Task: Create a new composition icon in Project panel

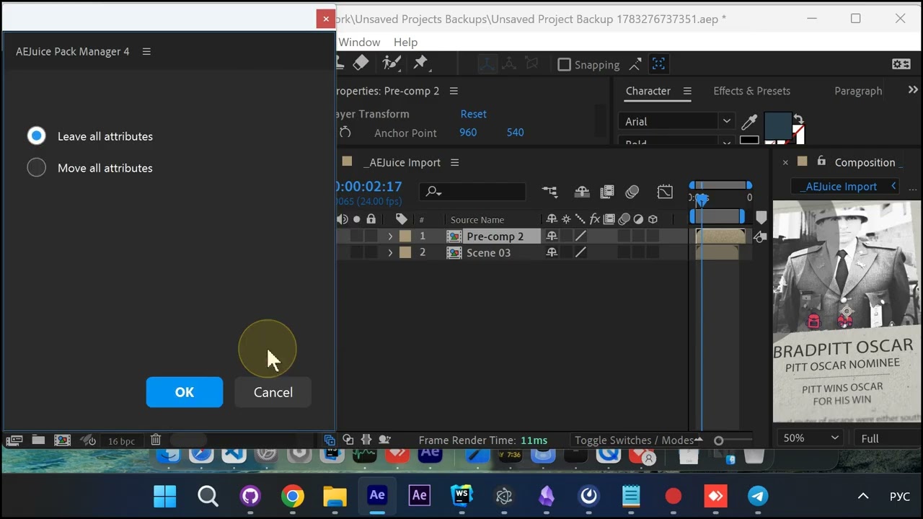Action: [63, 440]
